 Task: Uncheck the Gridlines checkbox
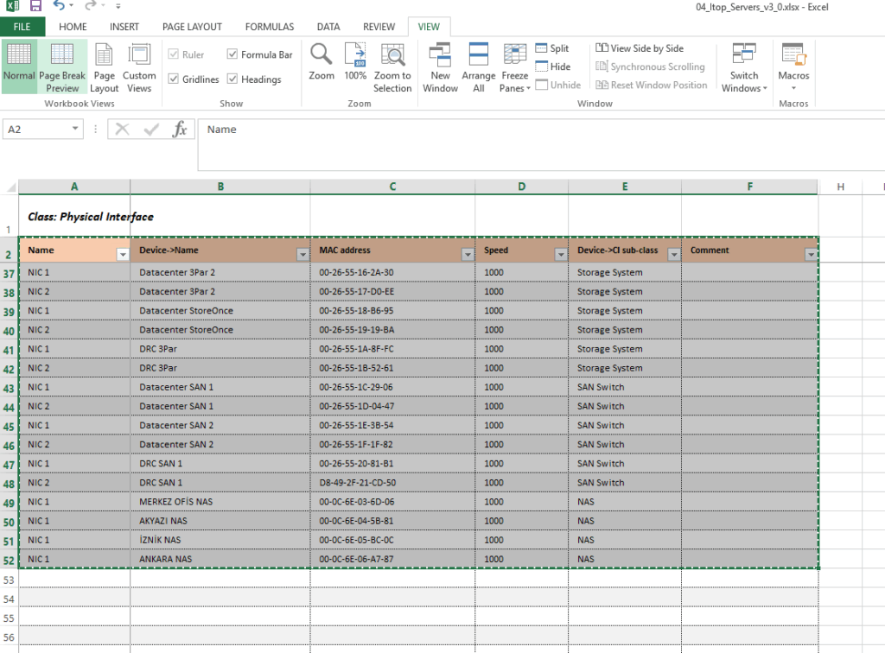[174, 79]
